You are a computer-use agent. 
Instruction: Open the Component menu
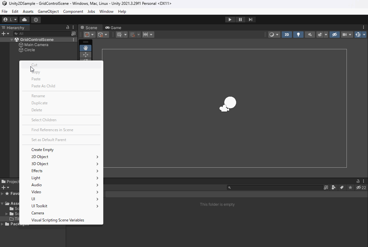coord(73,12)
